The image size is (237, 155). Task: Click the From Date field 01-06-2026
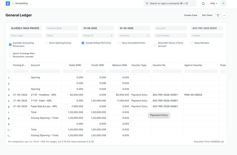[x=98, y=28]
